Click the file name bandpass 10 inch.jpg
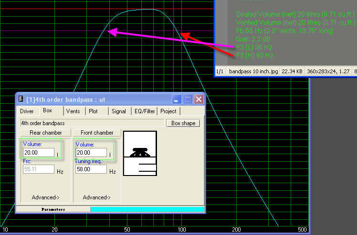 coord(253,71)
